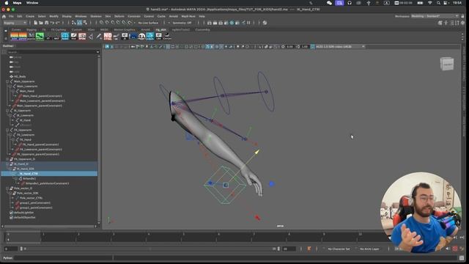
Task: Click the Redo arrow icon
Action: coord(58,23)
